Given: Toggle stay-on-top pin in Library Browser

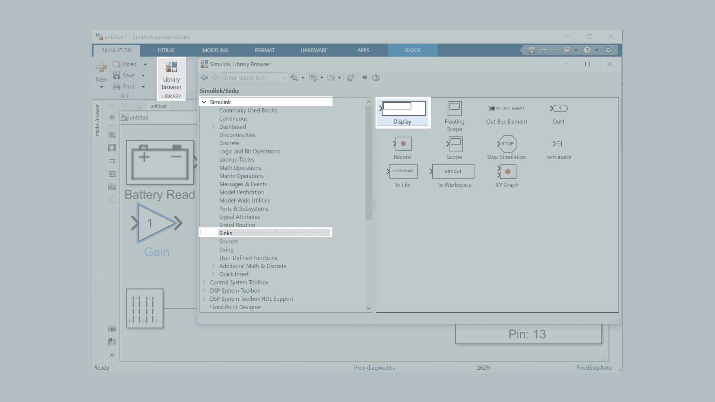Looking at the screenshot, I should tap(364, 77).
